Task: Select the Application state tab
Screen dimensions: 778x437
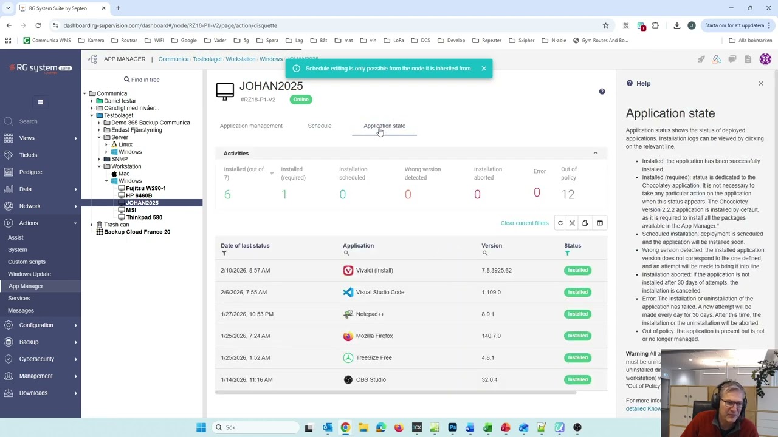Action: (384, 126)
